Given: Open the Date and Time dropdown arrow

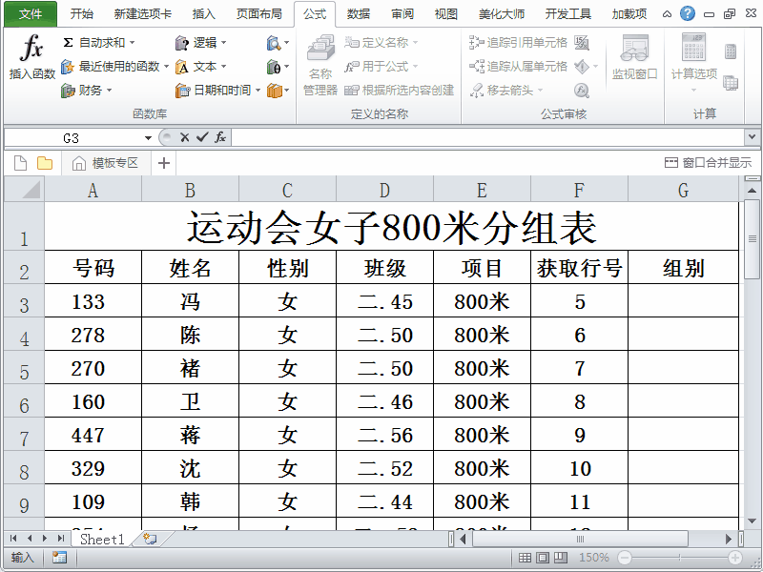Looking at the screenshot, I should point(258,90).
